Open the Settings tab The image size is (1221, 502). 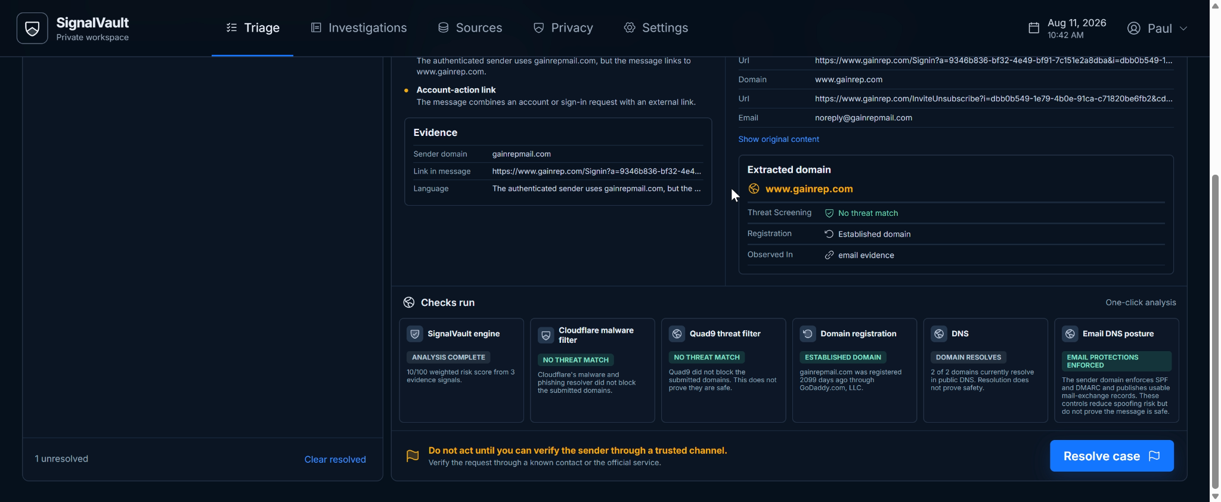(x=656, y=28)
